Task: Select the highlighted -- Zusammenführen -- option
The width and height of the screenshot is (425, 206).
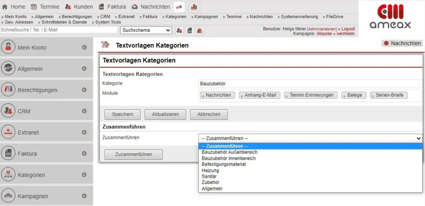Action: (x=310, y=146)
